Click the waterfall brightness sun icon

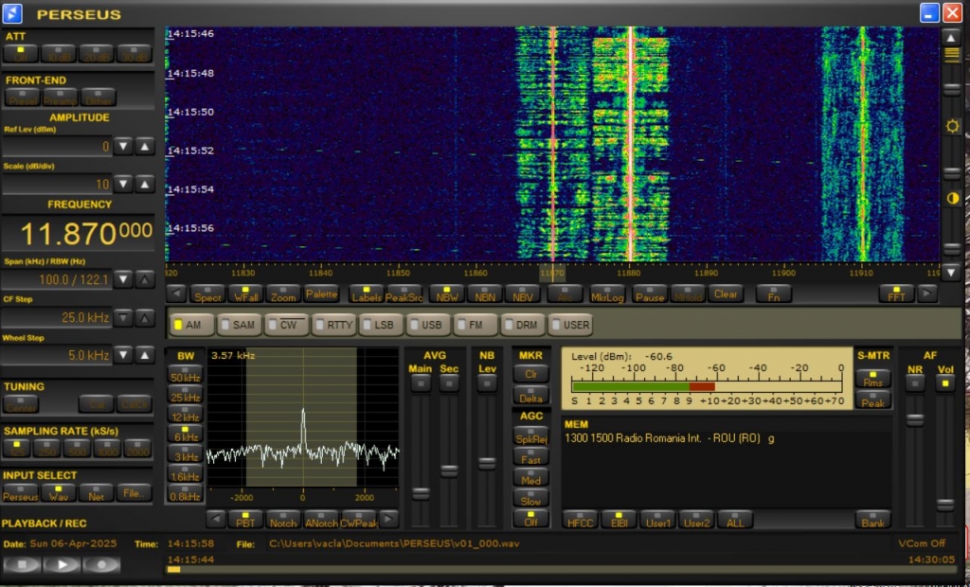(x=952, y=126)
